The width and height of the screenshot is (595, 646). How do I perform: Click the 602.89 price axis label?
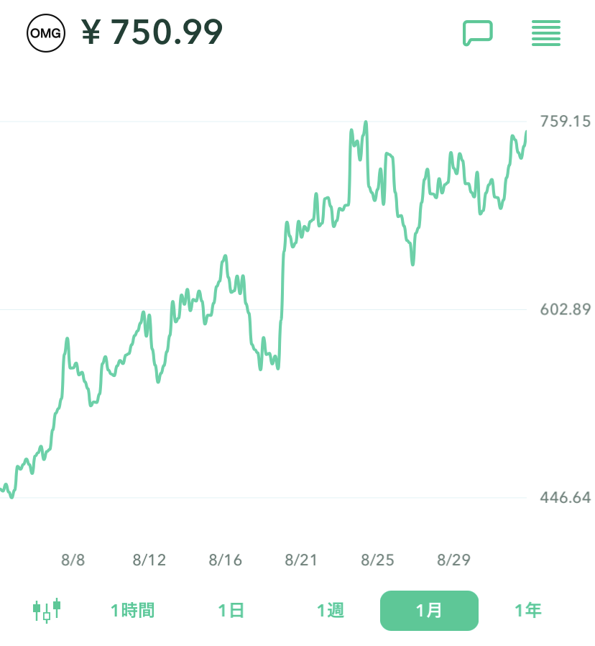pos(566,309)
